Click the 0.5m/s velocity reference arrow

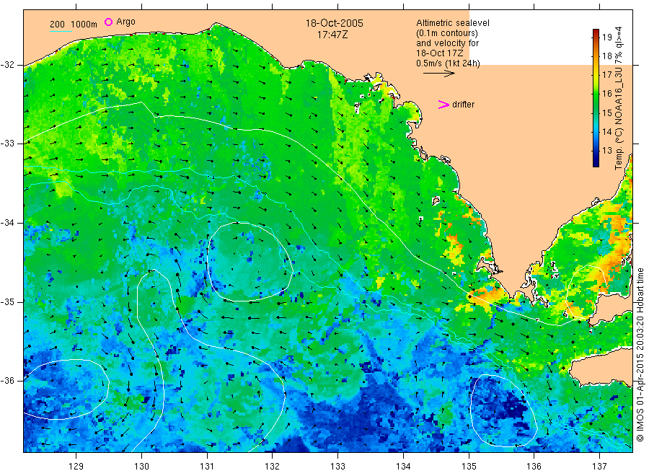point(438,74)
